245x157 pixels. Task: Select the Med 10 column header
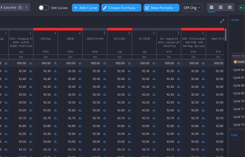[218, 39]
